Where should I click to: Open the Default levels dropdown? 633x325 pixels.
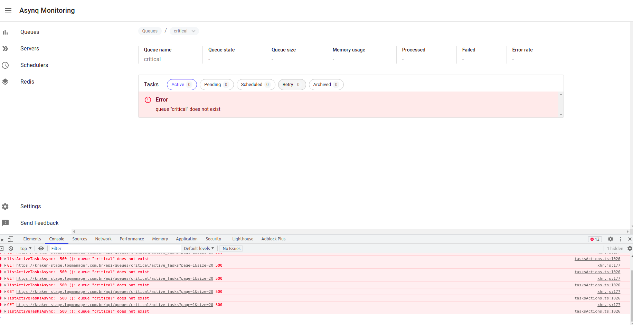[x=199, y=248]
